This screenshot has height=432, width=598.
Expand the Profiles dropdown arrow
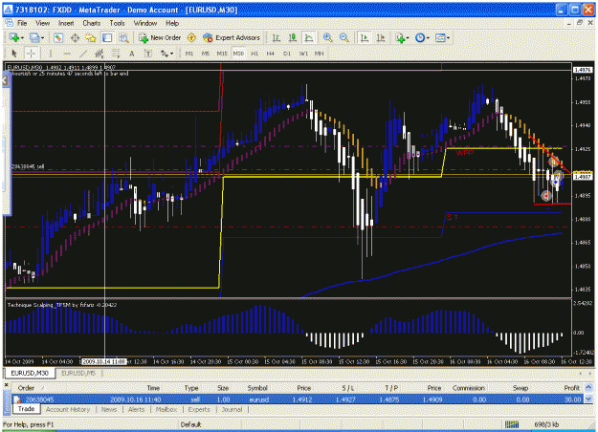pos(42,38)
